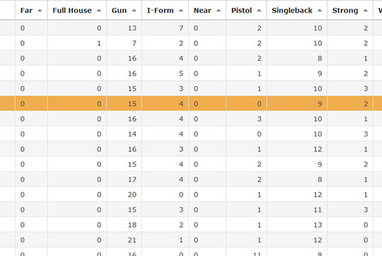Viewport: 382px width, 256px height.
Task: Click the Gun cell showing 17
Action: coord(124,180)
